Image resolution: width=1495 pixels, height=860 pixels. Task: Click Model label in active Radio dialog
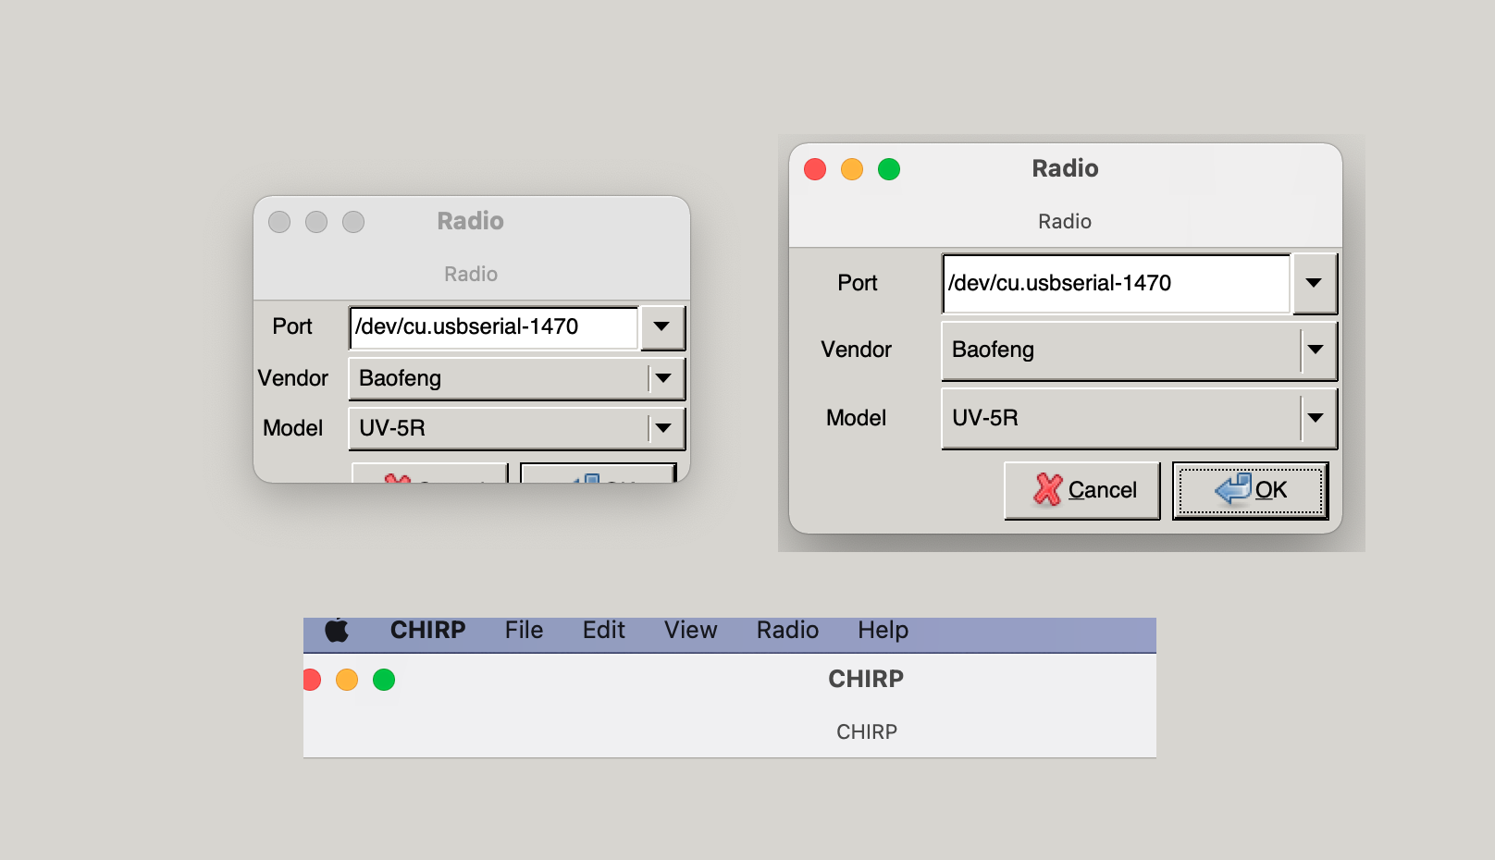tap(857, 418)
